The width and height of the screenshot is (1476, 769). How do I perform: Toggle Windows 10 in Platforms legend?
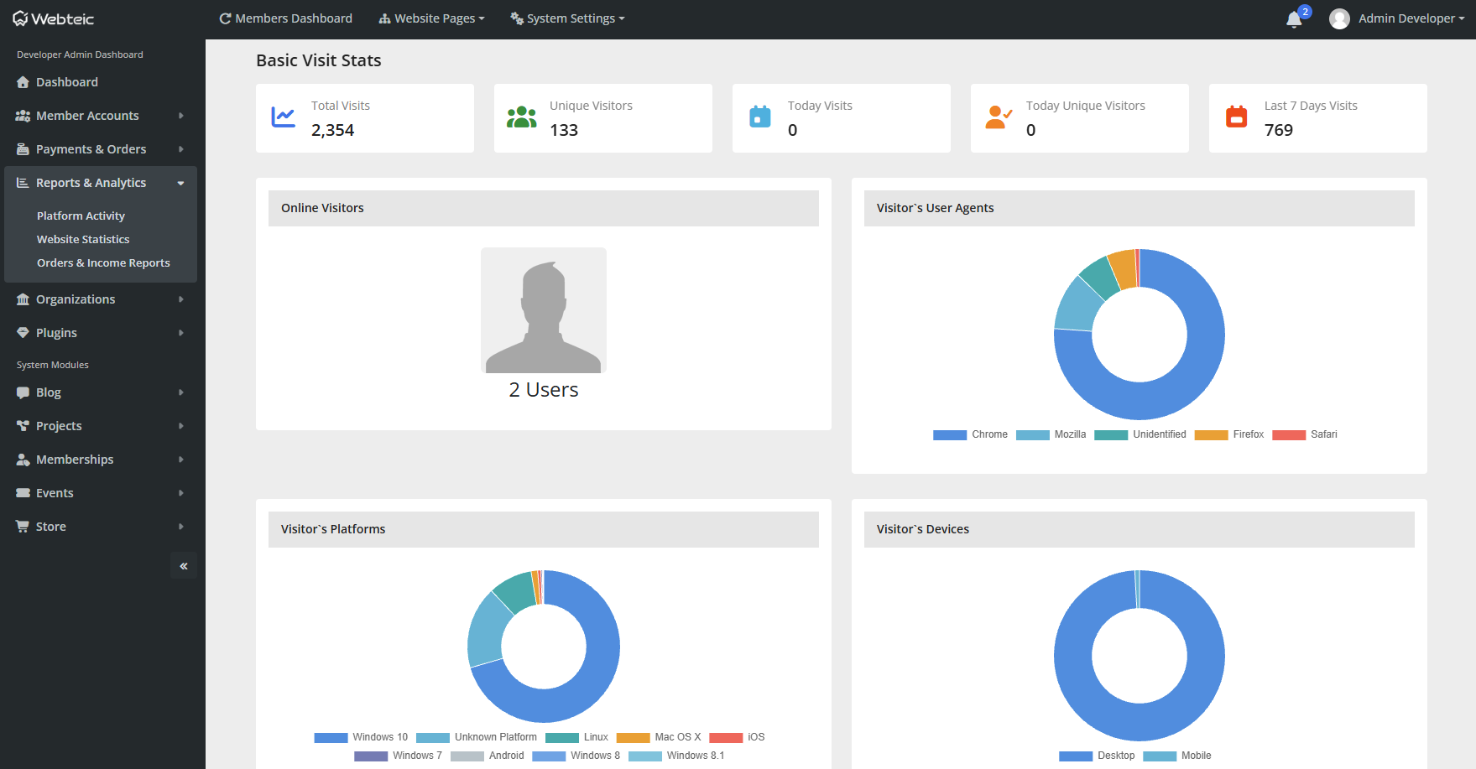pyautogui.click(x=361, y=737)
